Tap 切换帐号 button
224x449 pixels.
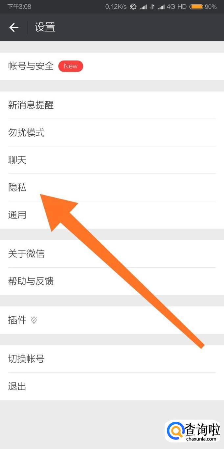click(112, 359)
